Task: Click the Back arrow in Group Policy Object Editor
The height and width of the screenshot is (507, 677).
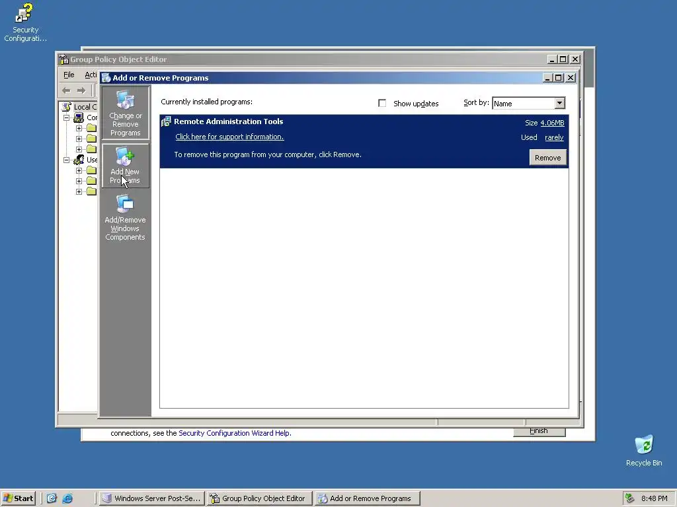Action: point(66,90)
